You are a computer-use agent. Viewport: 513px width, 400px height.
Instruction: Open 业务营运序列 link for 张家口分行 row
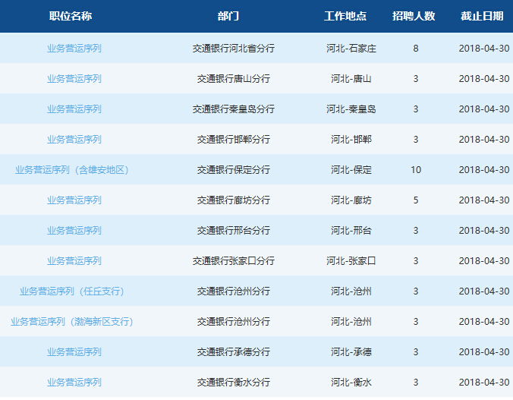(x=74, y=261)
